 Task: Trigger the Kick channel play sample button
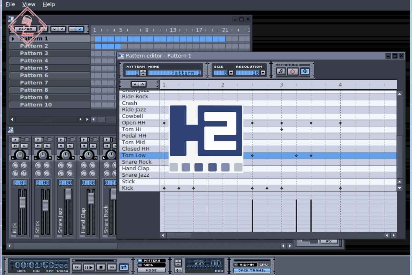point(16,140)
